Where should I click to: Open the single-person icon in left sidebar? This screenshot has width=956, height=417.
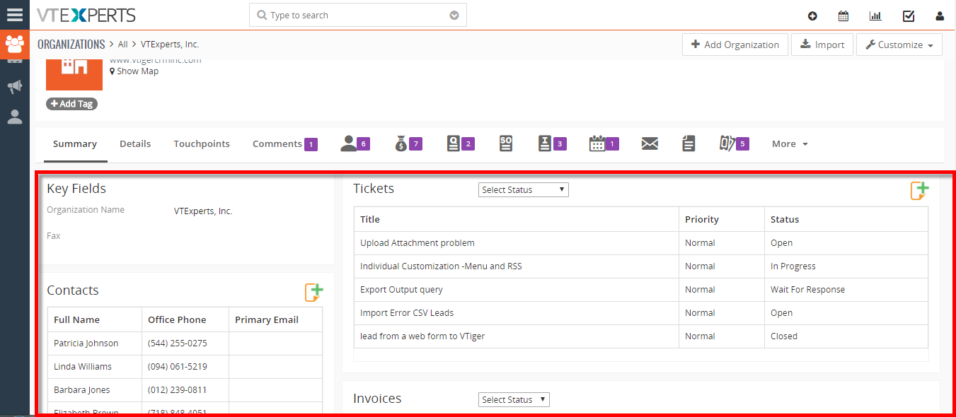(14, 117)
